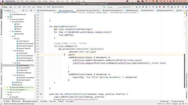Collapse the notifications package

pos(12,75)
